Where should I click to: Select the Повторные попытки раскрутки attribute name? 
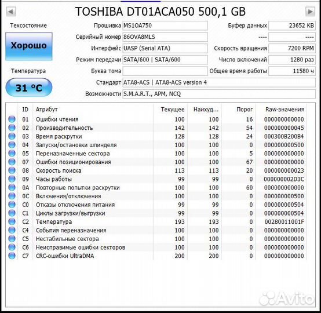coord(78,188)
